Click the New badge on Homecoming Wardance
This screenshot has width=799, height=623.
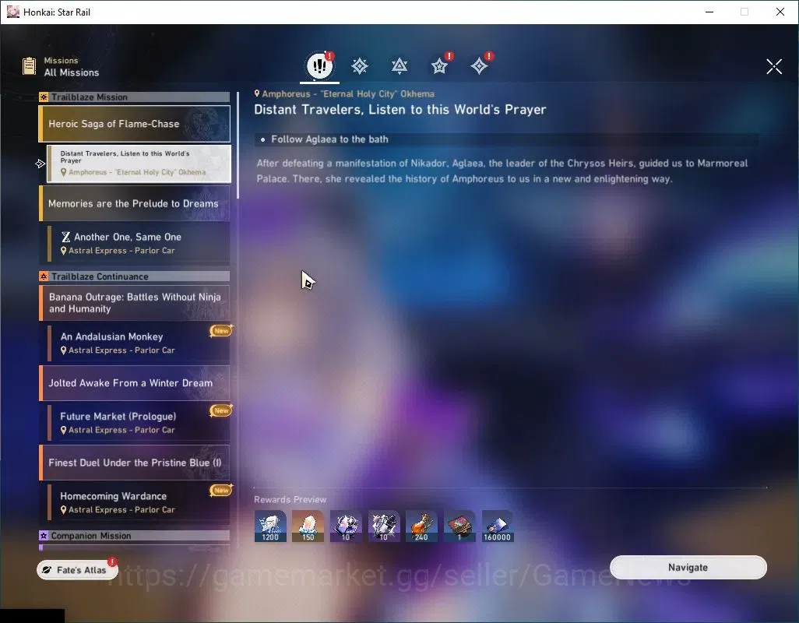221,490
